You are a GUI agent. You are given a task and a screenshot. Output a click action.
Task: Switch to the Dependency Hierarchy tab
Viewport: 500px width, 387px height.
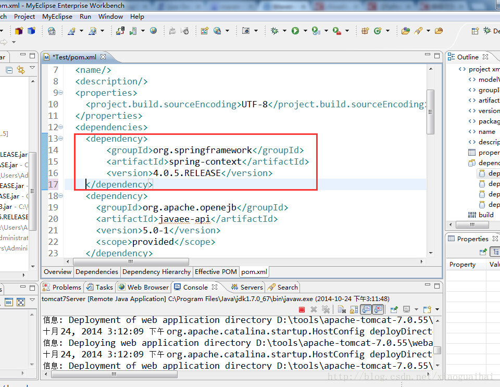pos(156,271)
